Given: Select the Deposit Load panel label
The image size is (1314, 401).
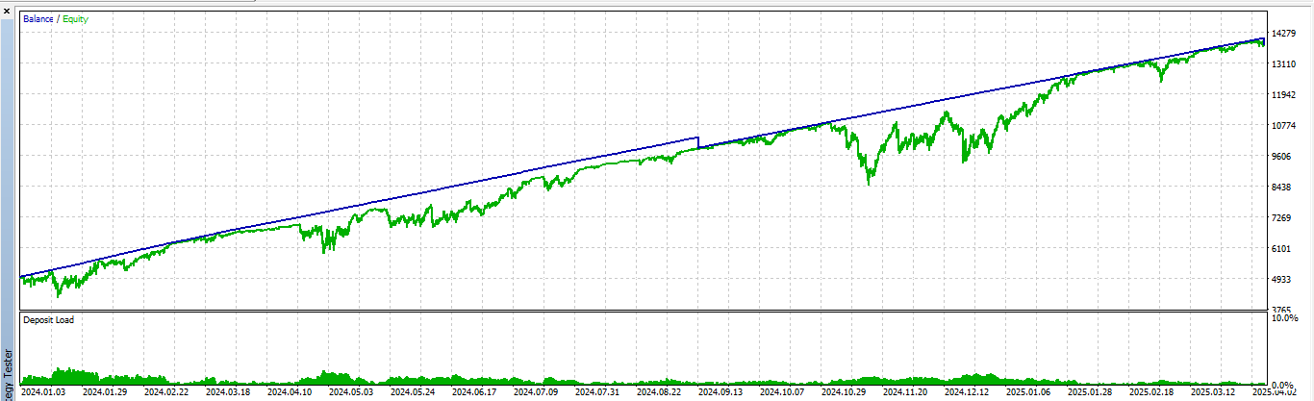Looking at the screenshot, I should (48, 319).
